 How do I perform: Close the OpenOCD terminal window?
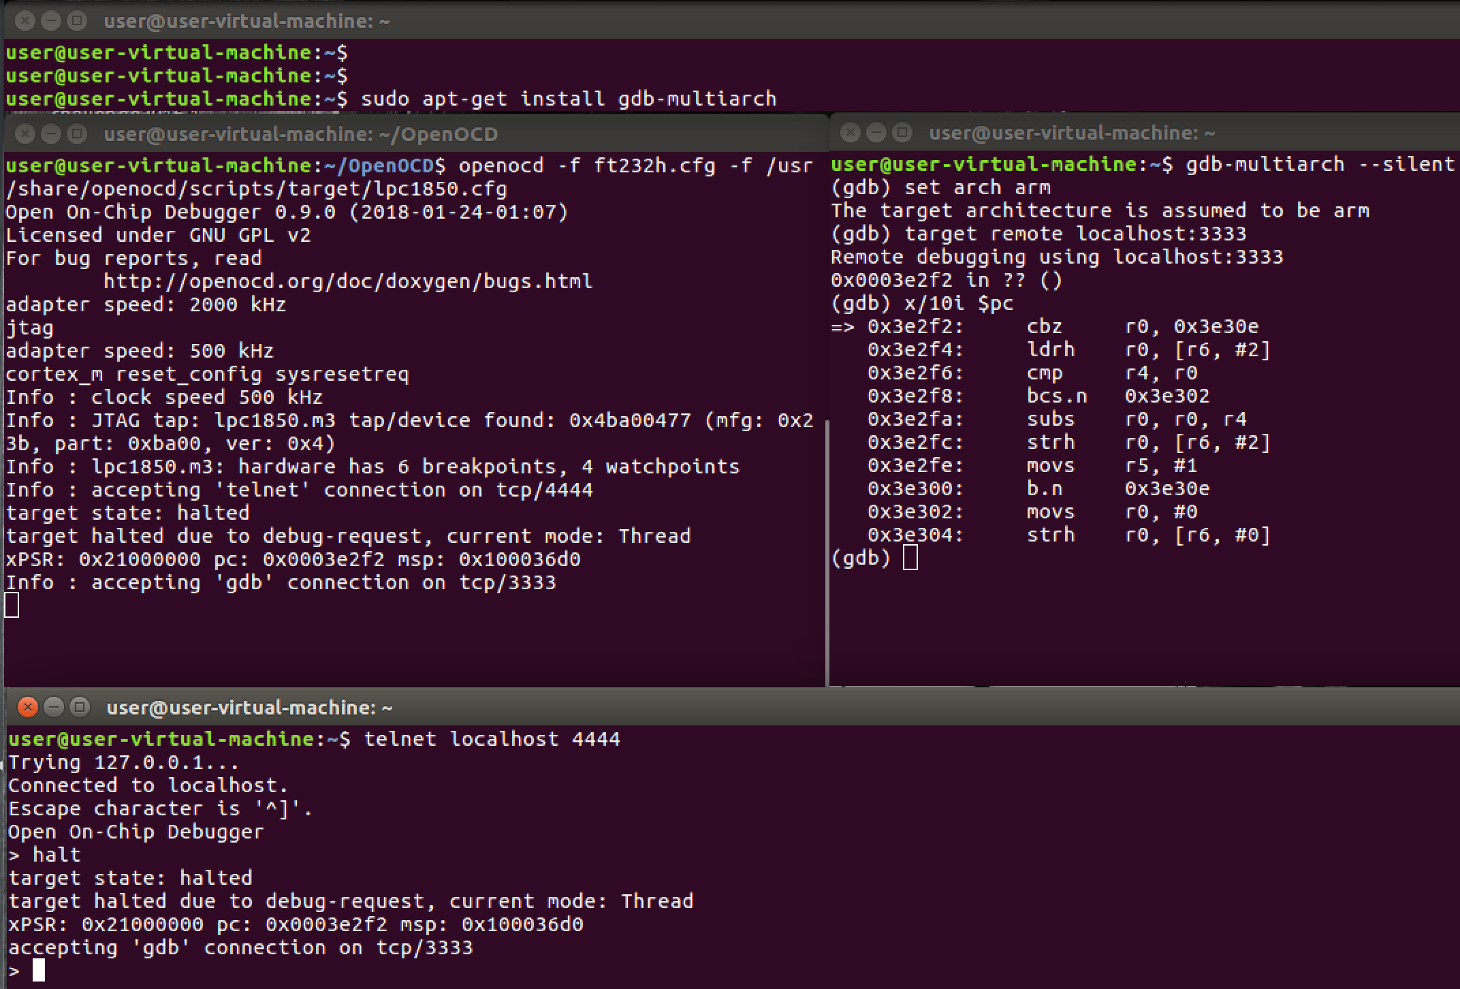click(x=25, y=134)
